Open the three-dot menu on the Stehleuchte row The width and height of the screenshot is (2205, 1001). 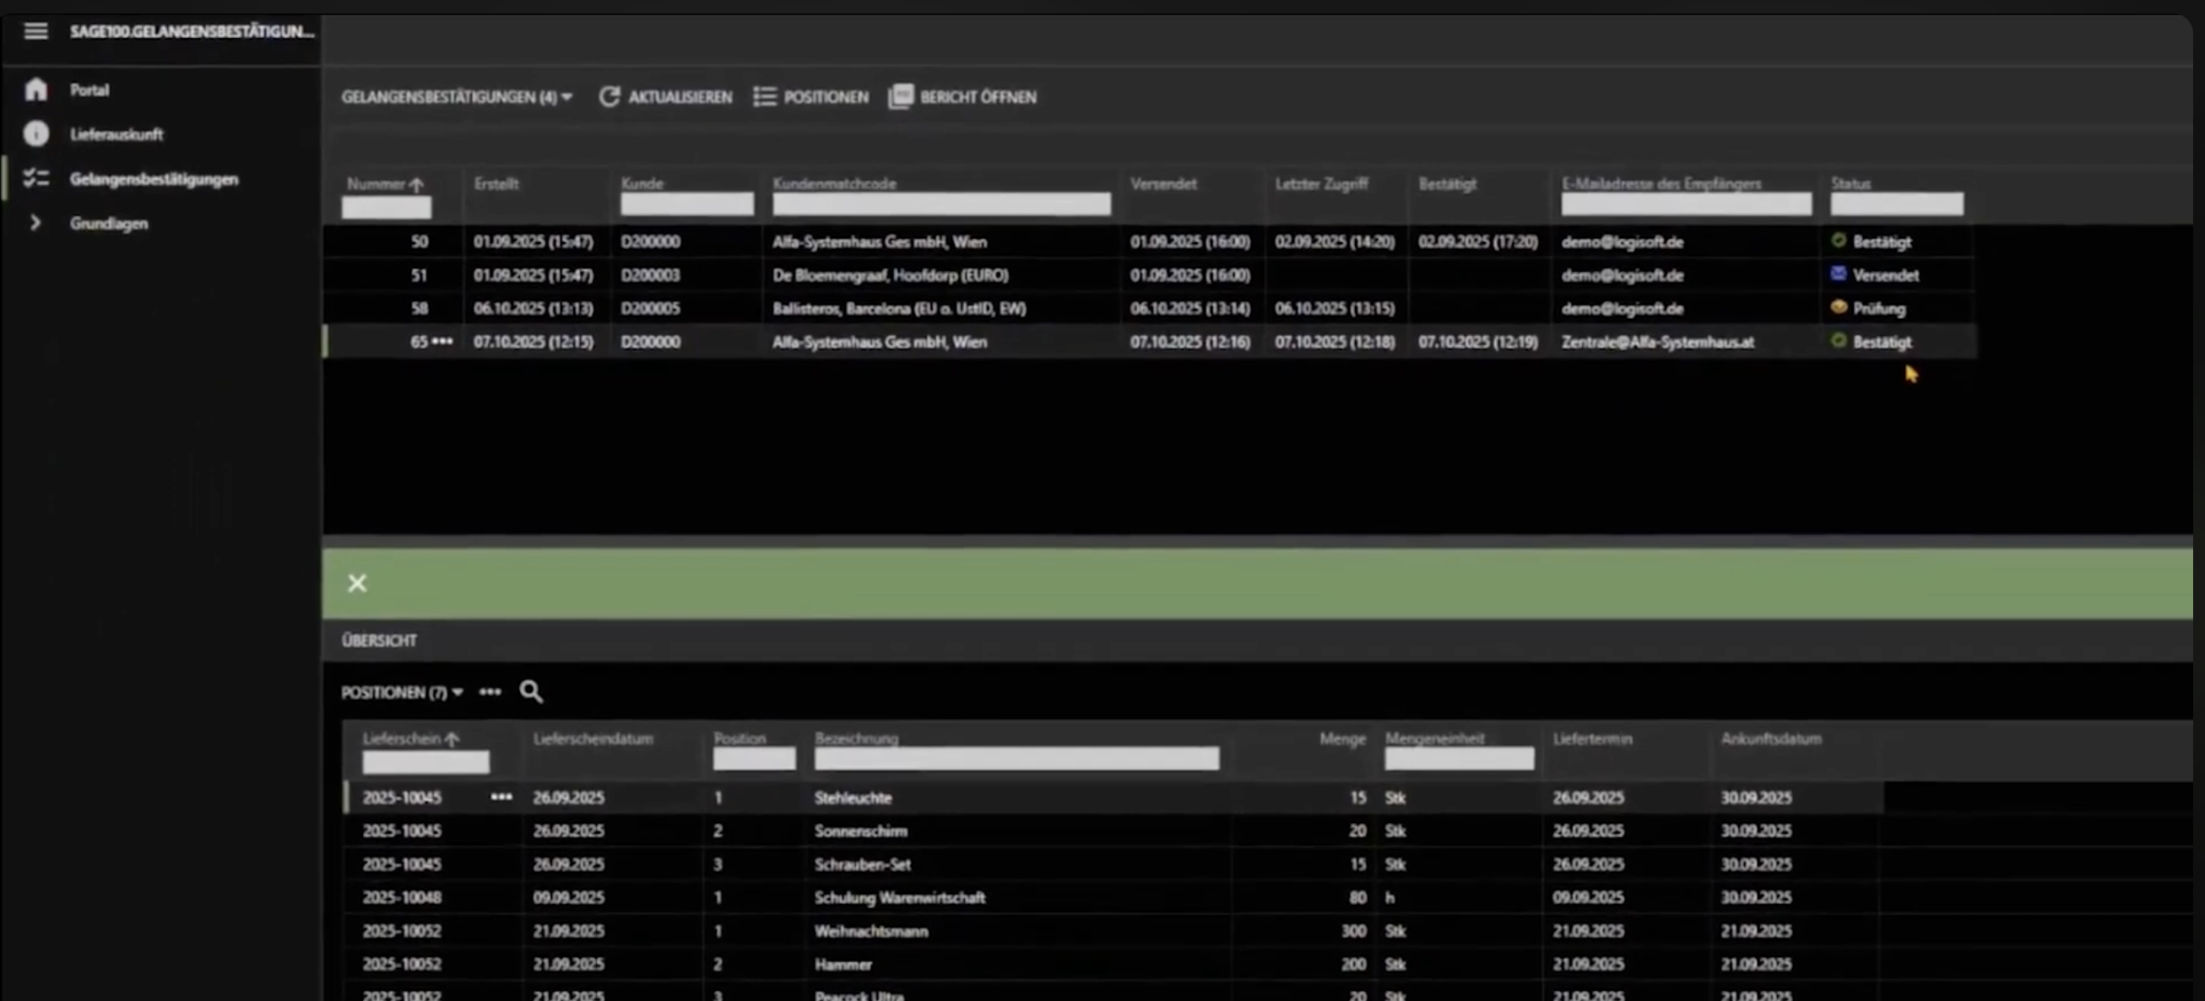pos(501,798)
